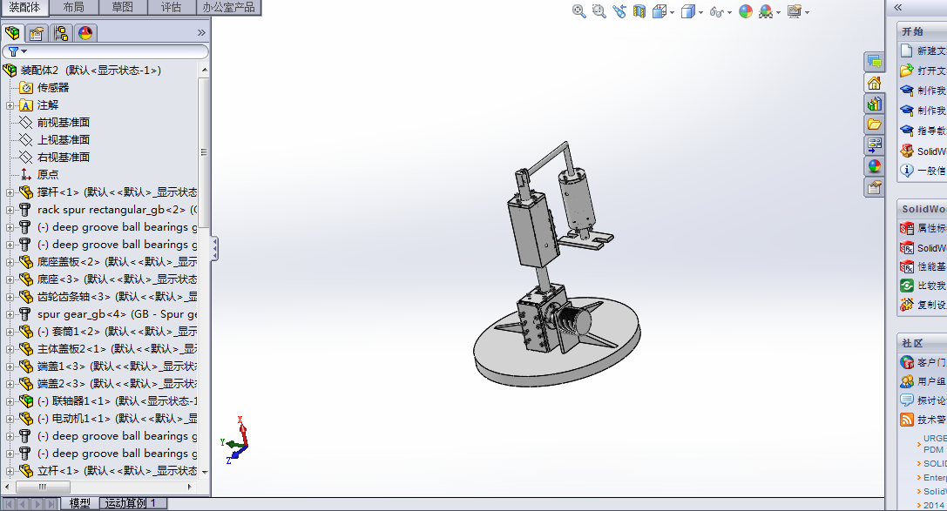The height and width of the screenshot is (511, 947).
Task: Switch to PropertyManager tab icon
Action: click(x=37, y=32)
